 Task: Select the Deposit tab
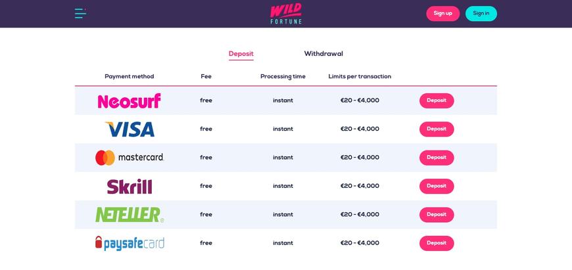(x=241, y=54)
